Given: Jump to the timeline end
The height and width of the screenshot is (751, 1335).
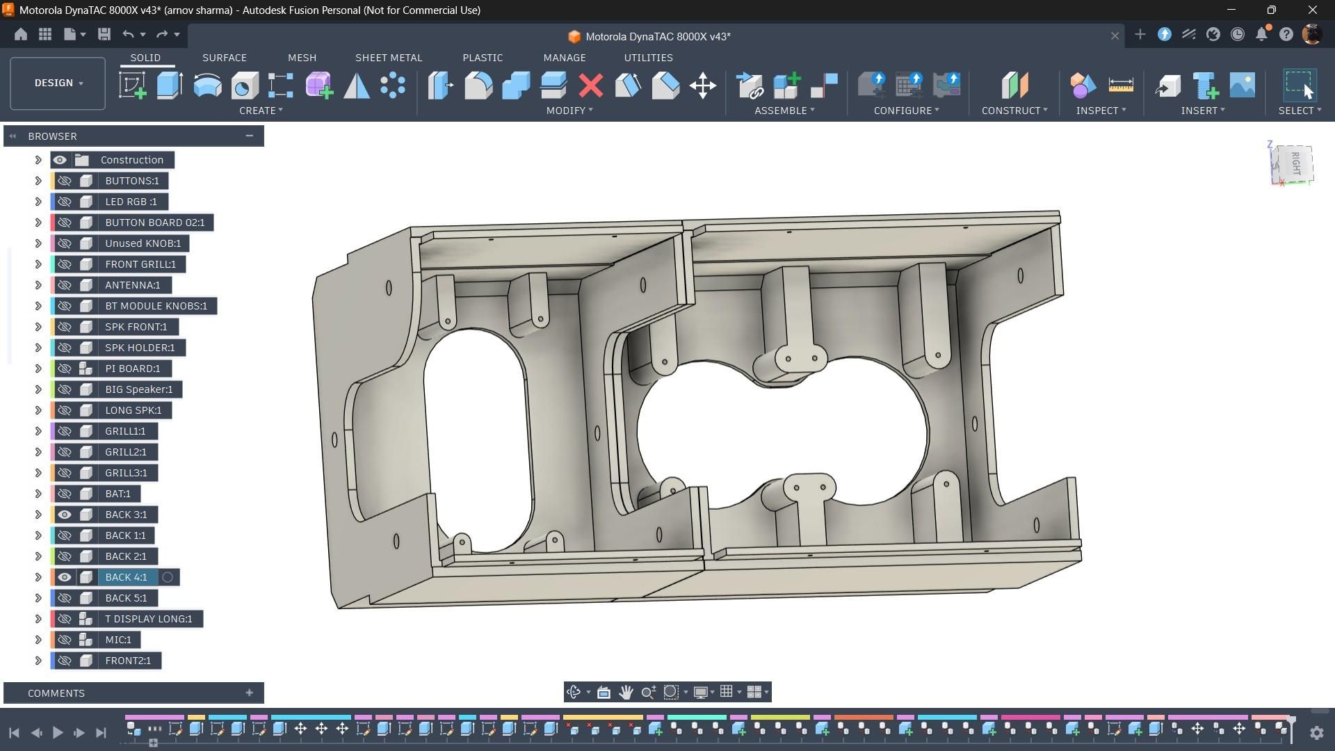Looking at the screenshot, I should pyautogui.click(x=102, y=732).
